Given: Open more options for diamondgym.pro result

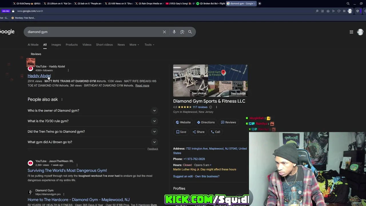Looking at the screenshot, I should (x=63, y=194).
